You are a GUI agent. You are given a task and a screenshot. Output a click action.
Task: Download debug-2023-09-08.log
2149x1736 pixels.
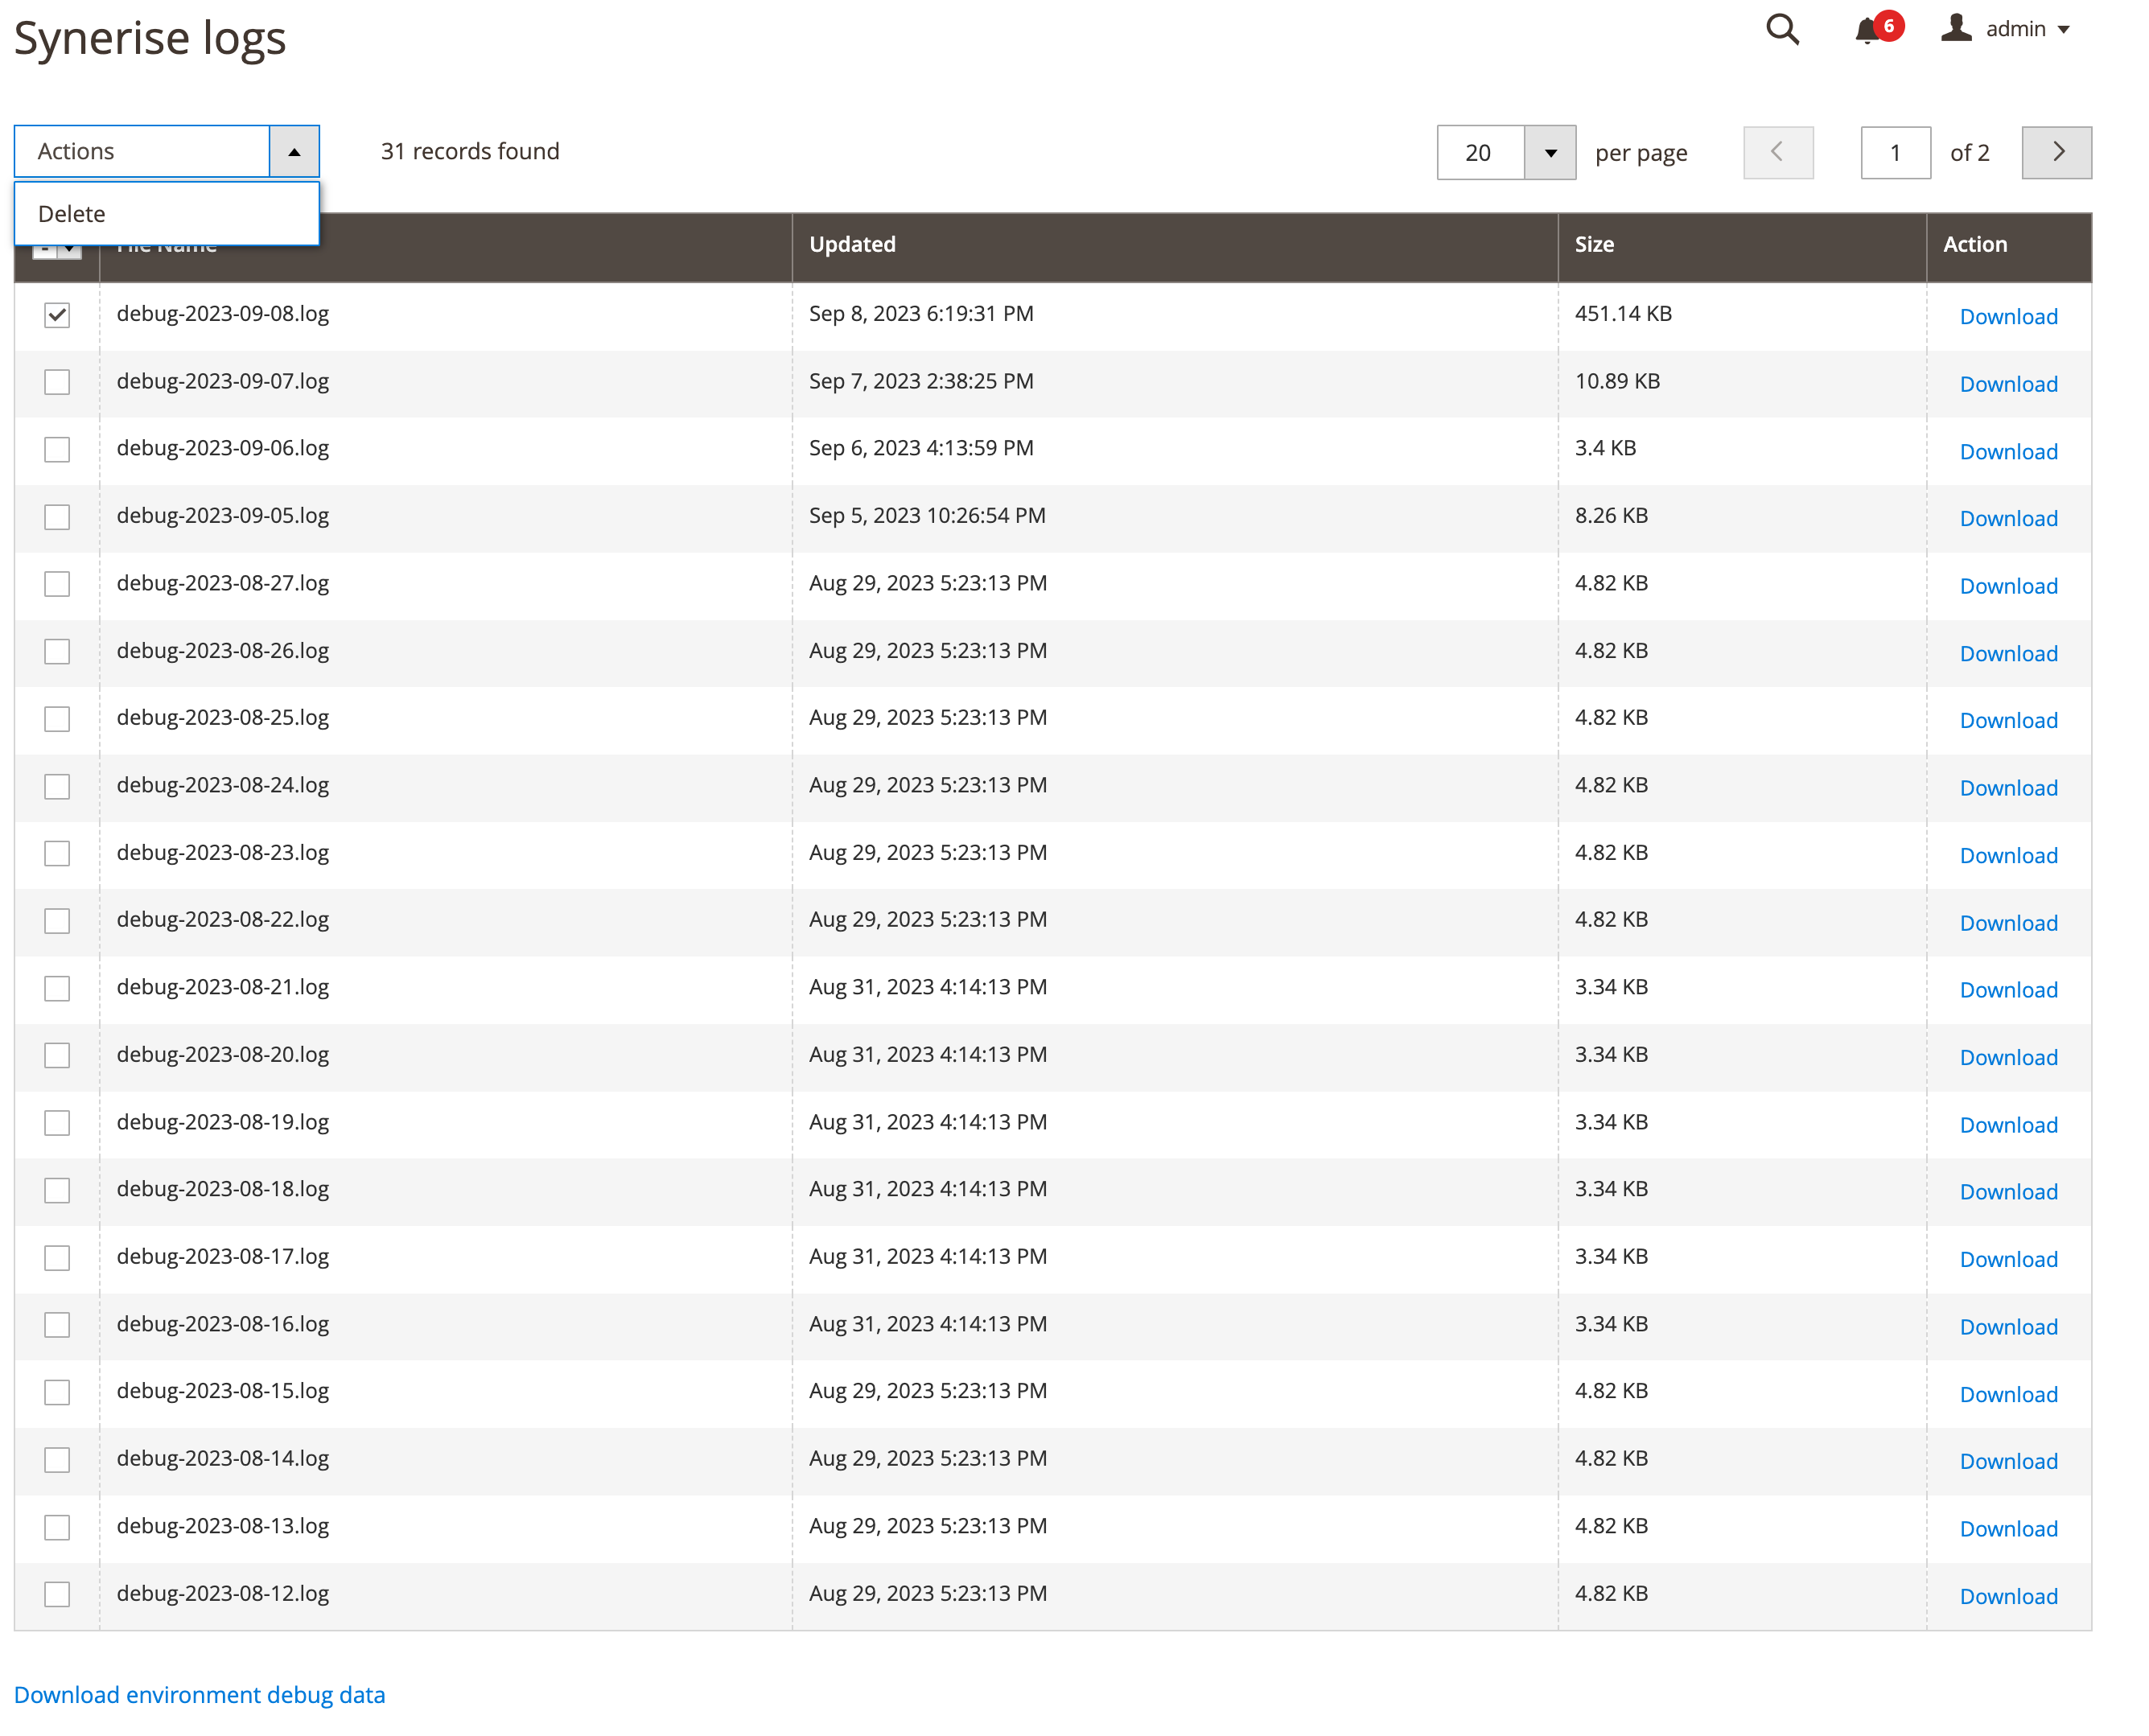(2008, 316)
